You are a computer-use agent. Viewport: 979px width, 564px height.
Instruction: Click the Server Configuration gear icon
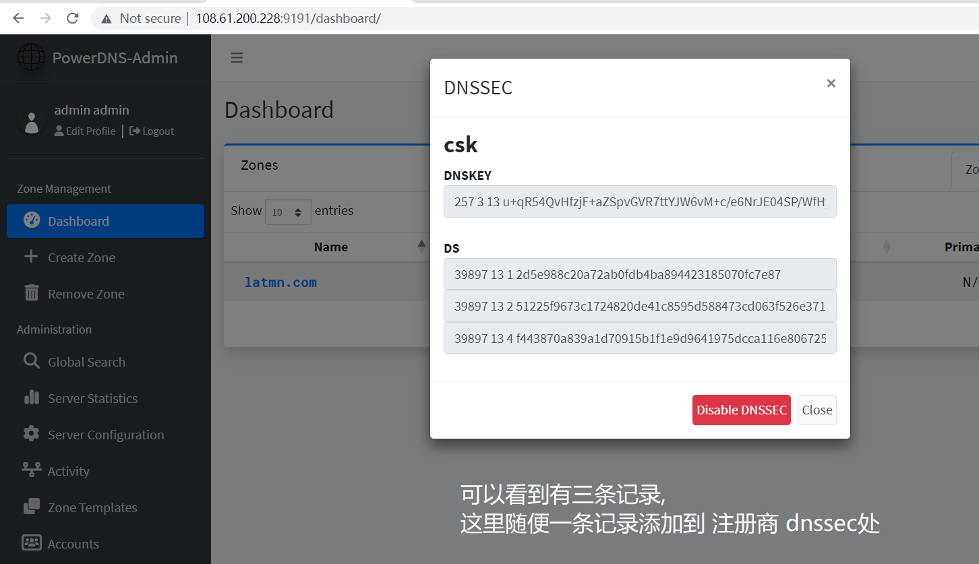[x=32, y=435]
